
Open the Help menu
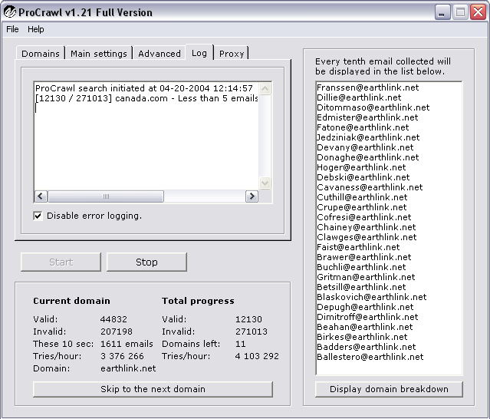tap(36, 29)
